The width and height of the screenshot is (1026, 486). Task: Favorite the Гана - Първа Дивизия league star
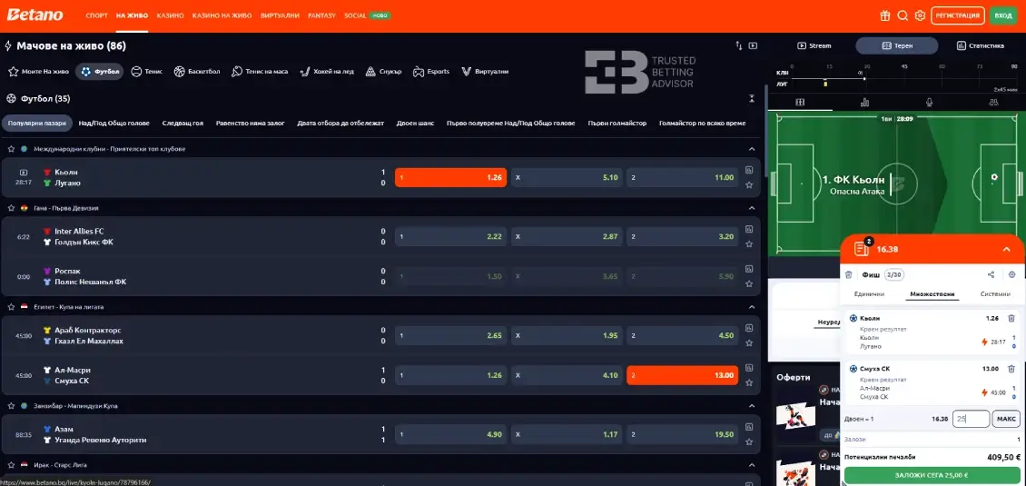pyautogui.click(x=11, y=208)
